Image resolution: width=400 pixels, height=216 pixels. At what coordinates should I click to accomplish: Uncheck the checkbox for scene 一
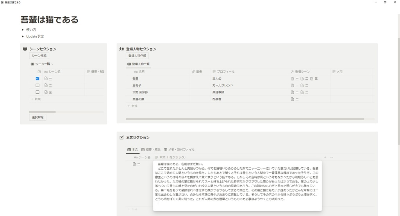[37, 79]
